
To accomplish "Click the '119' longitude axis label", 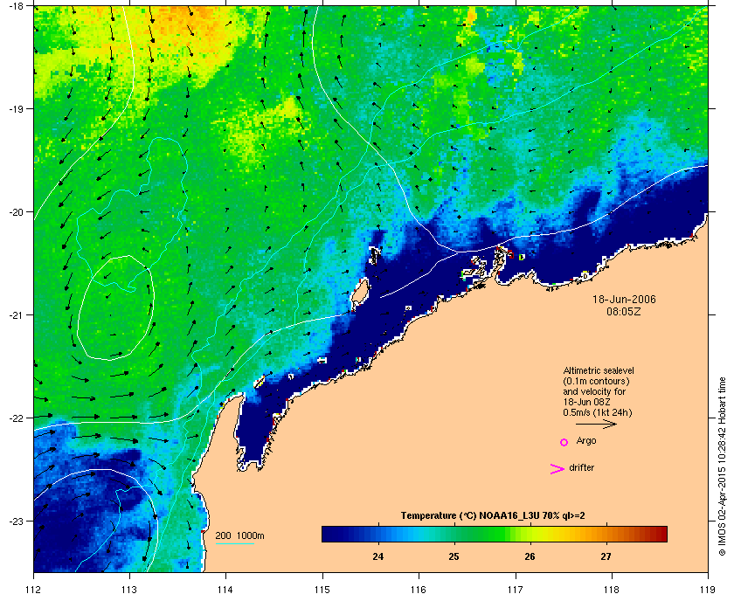I will click(707, 589).
